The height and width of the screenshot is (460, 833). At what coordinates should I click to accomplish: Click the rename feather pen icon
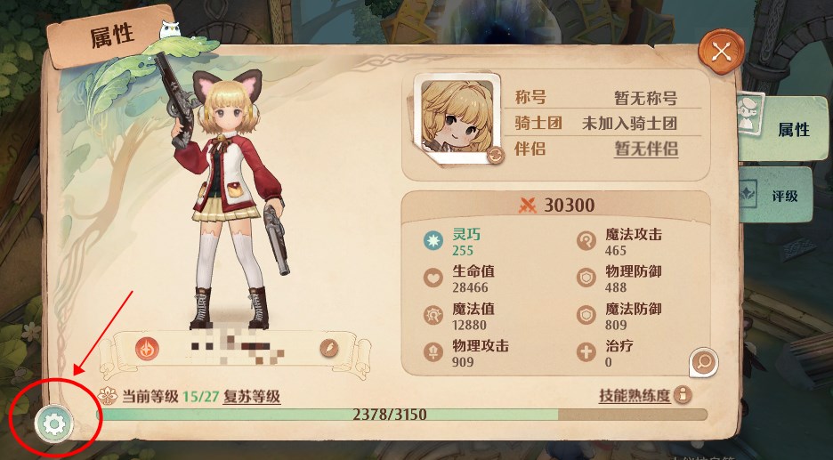pyautogui.click(x=329, y=349)
